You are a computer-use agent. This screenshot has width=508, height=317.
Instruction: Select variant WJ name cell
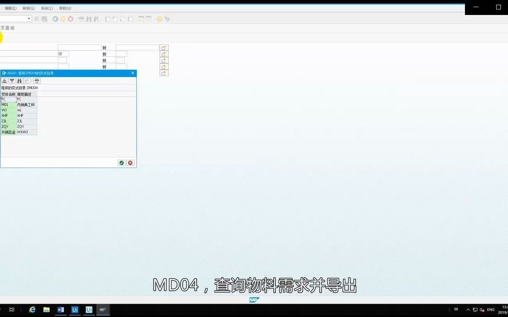pos(8,110)
